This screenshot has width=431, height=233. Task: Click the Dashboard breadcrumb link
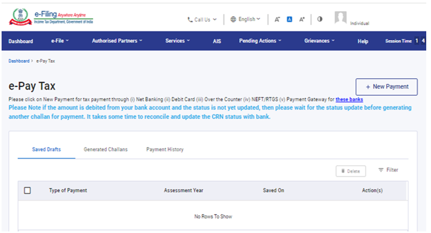coord(19,61)
